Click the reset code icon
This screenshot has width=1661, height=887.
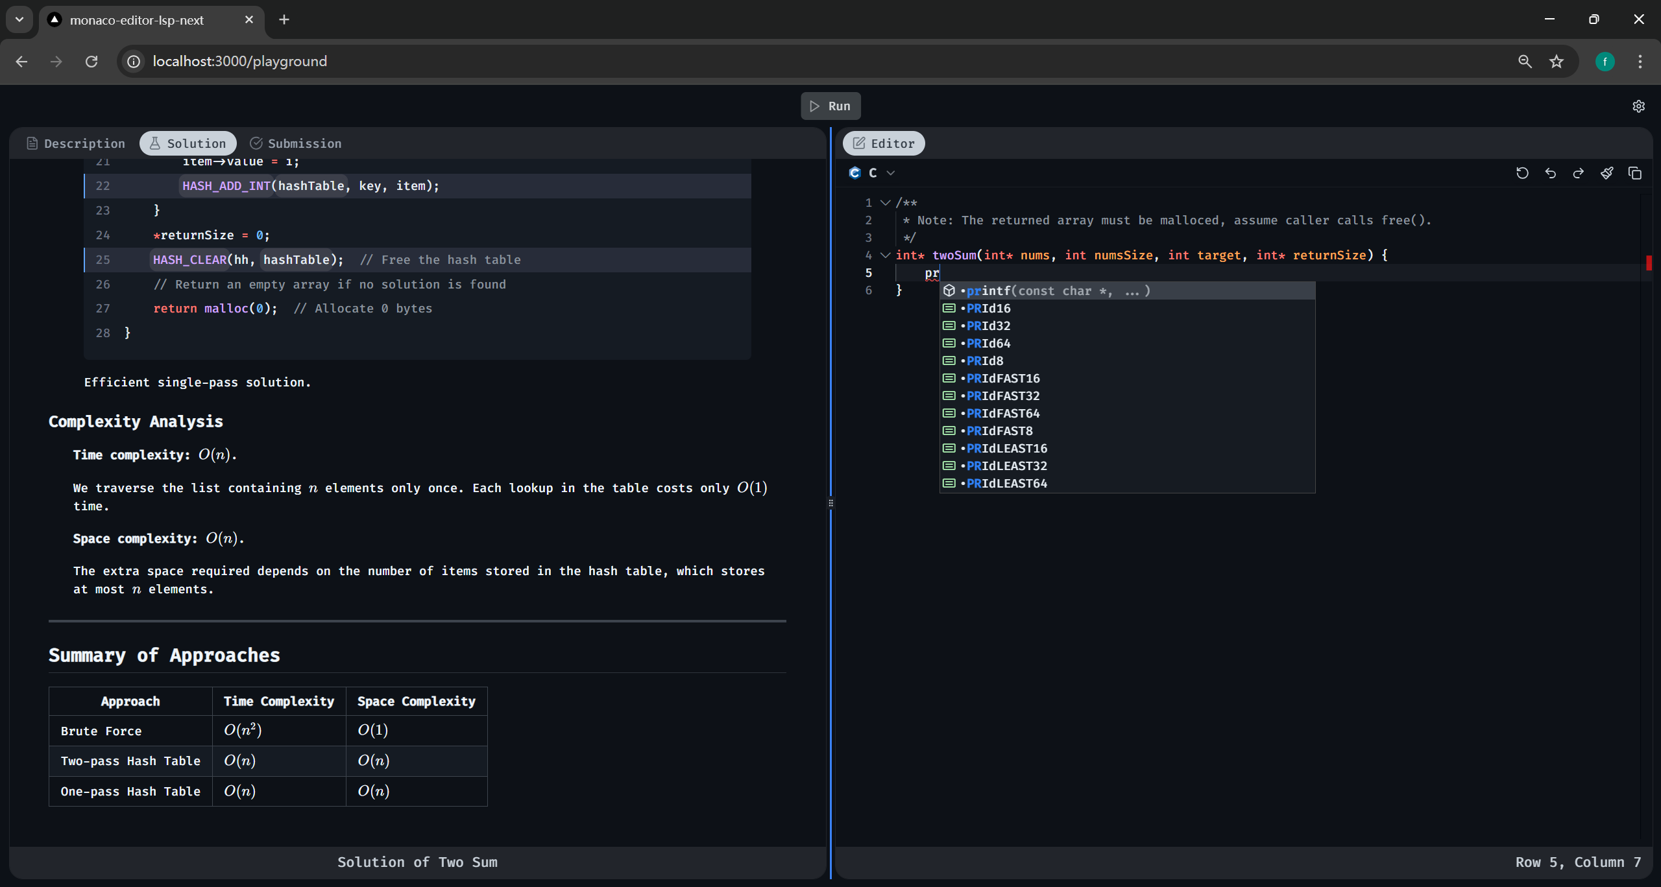[x=1522, y=173]
